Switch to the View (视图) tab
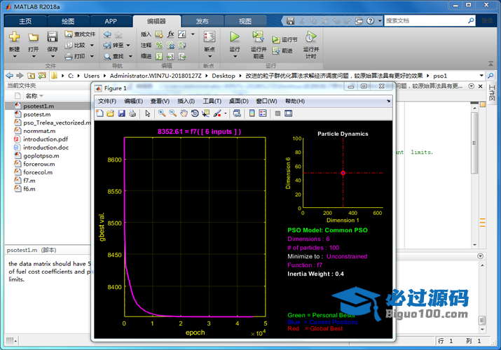The height and width of the screenshot is (350, 501). (245, 21)
